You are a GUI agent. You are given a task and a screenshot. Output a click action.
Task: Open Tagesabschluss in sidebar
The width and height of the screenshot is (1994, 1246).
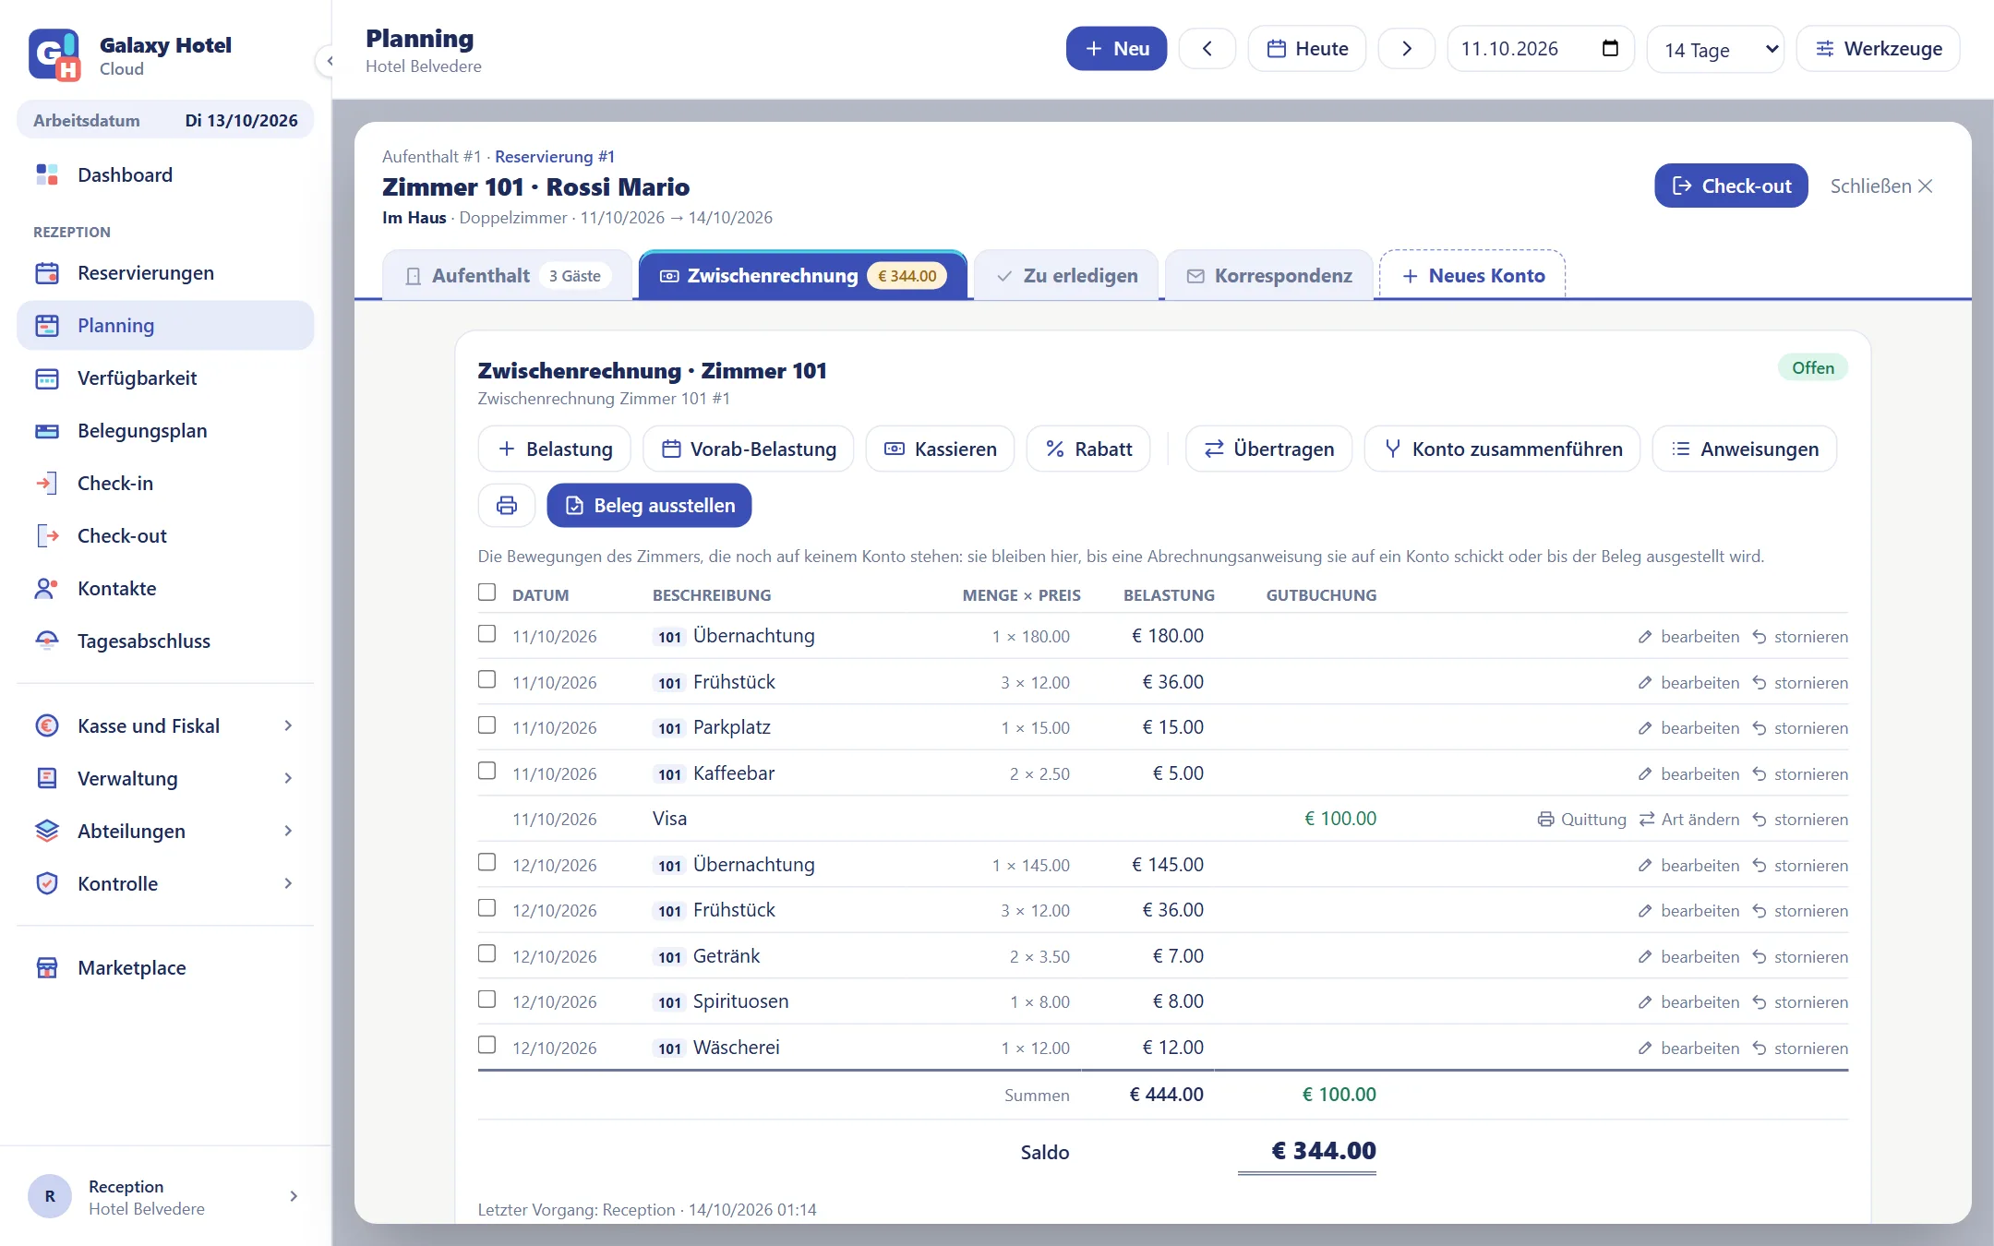coord(165,641)
